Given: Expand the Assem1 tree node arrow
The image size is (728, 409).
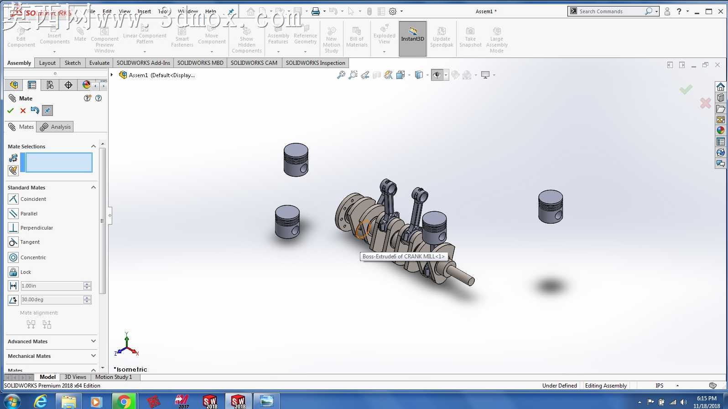Looking at the screenshot, I should [x=112, y=75].
